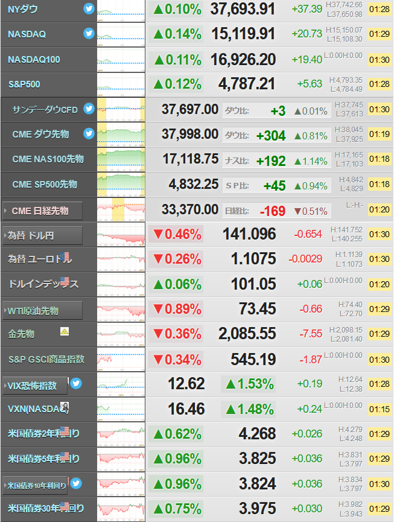The width and height of the screenshot is (394, 522).
Task: Click the 01:15 timestamp on VXN row
Action: tap(380, 409)
